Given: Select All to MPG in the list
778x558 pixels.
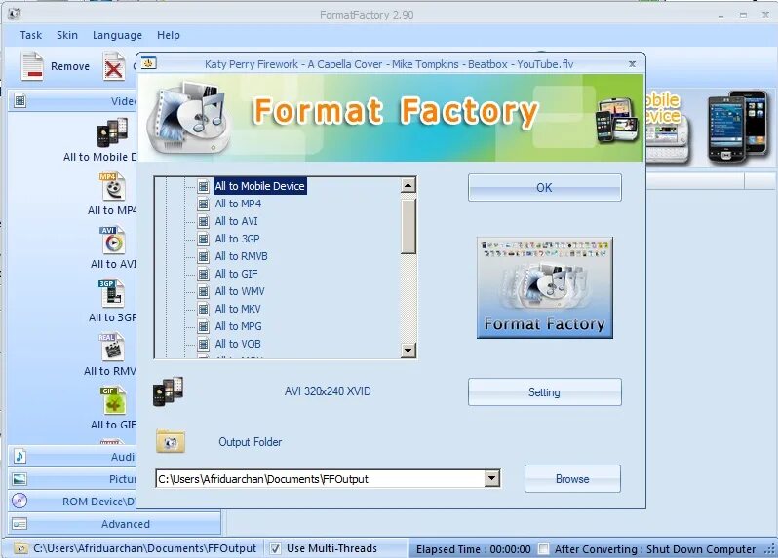Looking at the screenshot, I should [x=238, y=326].
